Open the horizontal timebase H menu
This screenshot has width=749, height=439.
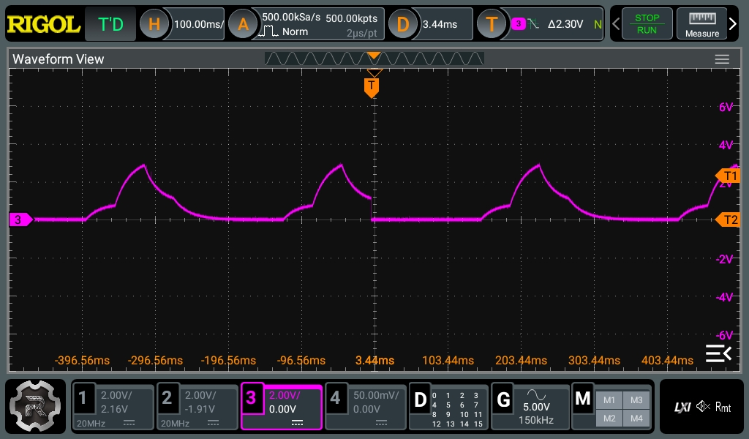154,23
